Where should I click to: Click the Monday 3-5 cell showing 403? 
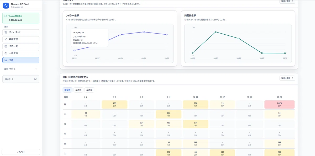point(114,104)
